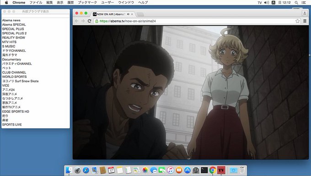
Task: Open the input source menu (A icon)
Action: pyautogui.click(x=273, y=3)
